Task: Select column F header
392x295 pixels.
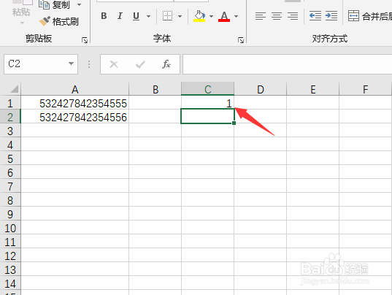Action: coord(365,89)
